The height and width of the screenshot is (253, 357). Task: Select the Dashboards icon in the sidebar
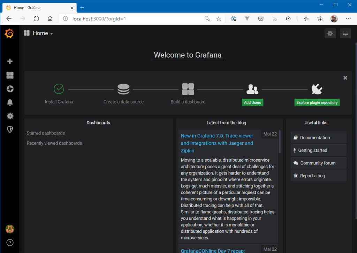[10, 75]
